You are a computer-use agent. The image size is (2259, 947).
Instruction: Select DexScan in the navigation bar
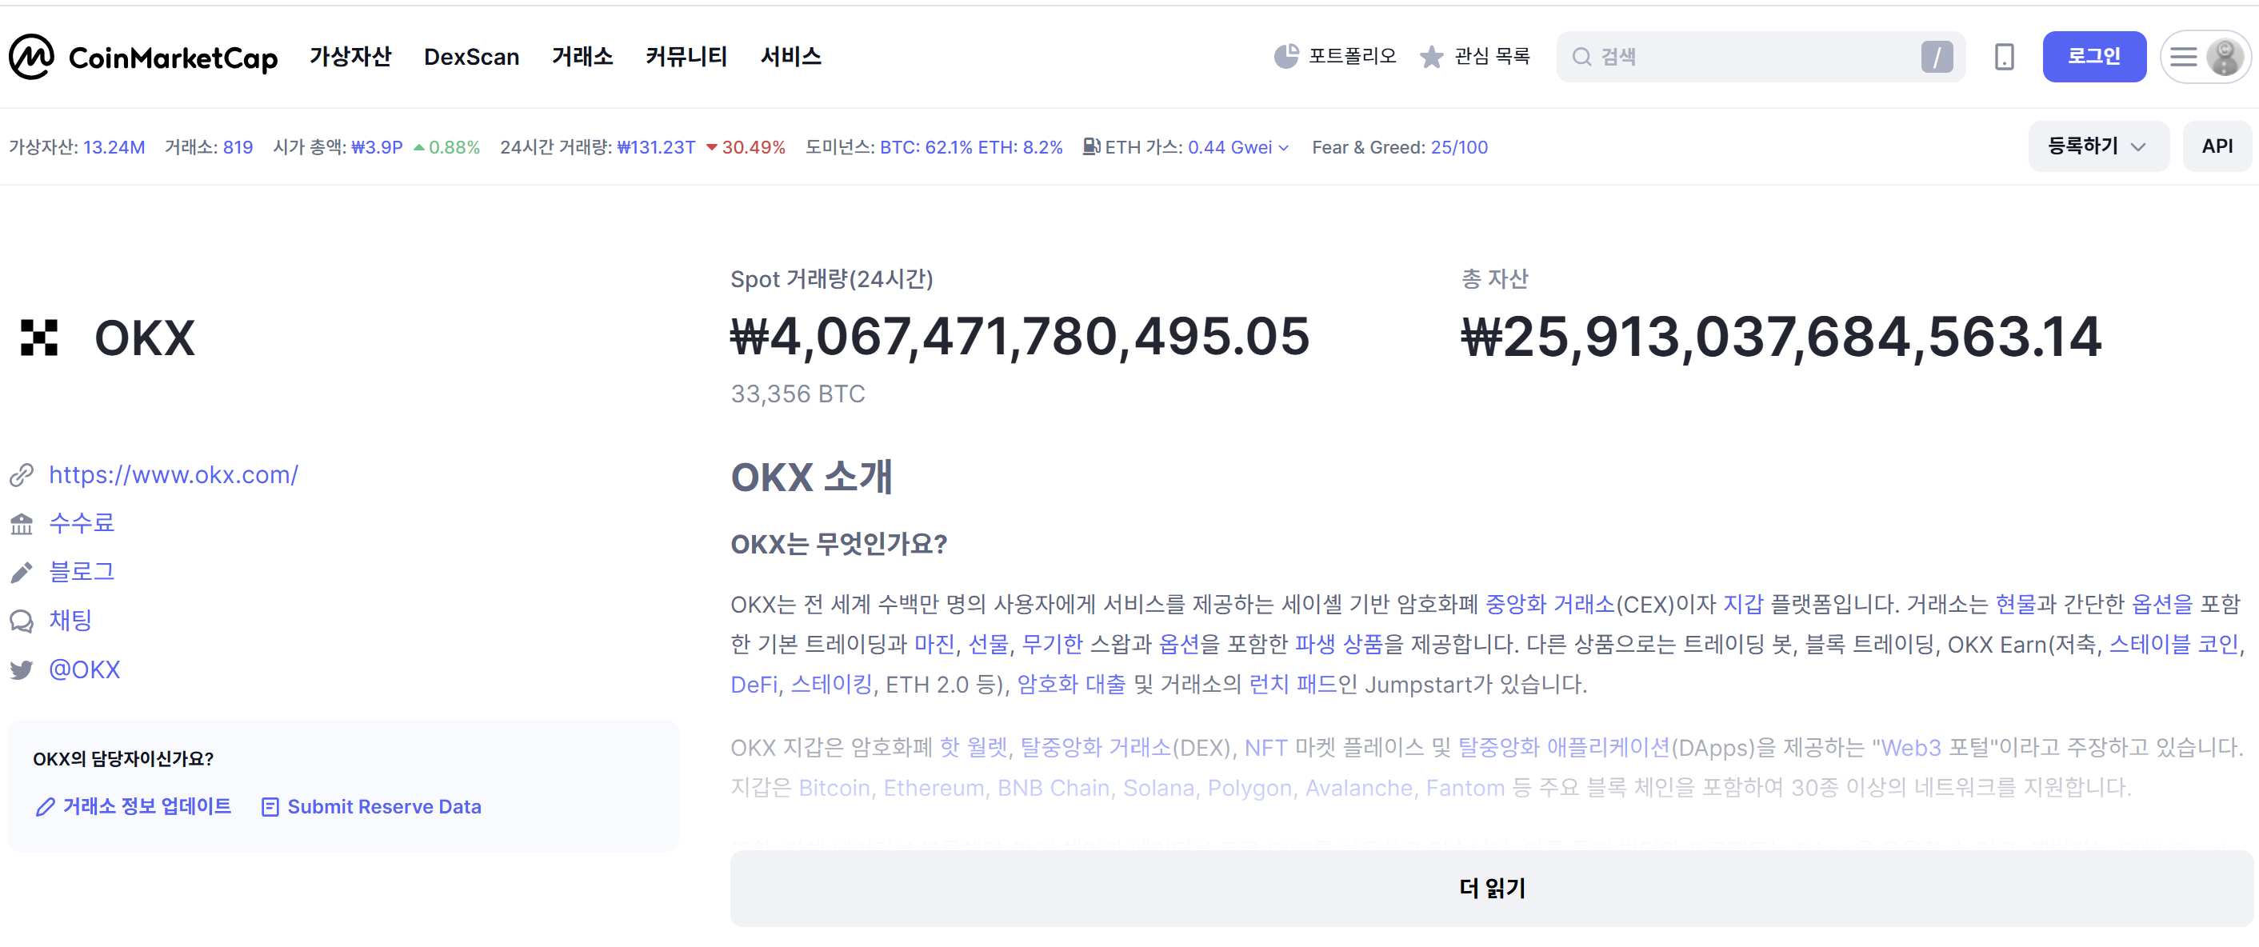tap(472, 56)
